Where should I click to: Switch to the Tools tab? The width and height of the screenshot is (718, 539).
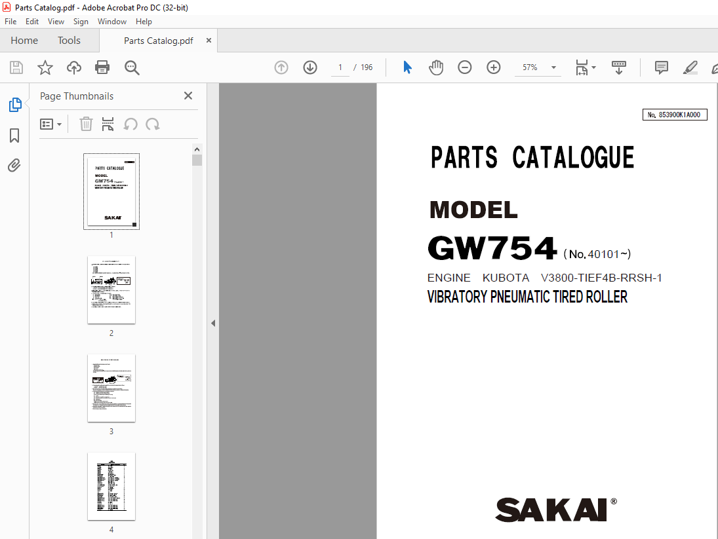[69, 40]
